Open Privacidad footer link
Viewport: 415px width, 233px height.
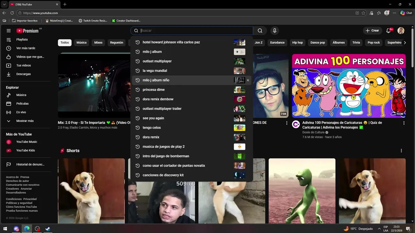coord(30,199)
